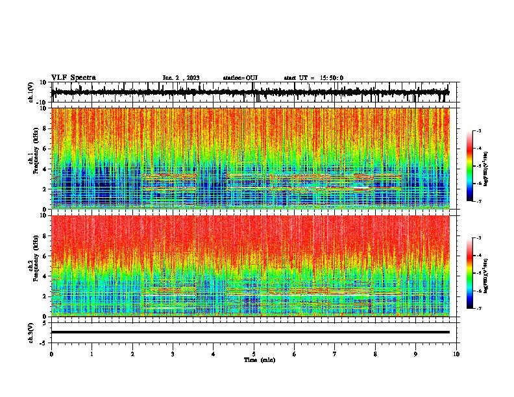
Task: Click the ch.2 'Frequency (kHz)' axis label
Action: [36, 258]
